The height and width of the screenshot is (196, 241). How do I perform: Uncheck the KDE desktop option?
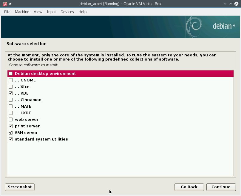[11, 93]
